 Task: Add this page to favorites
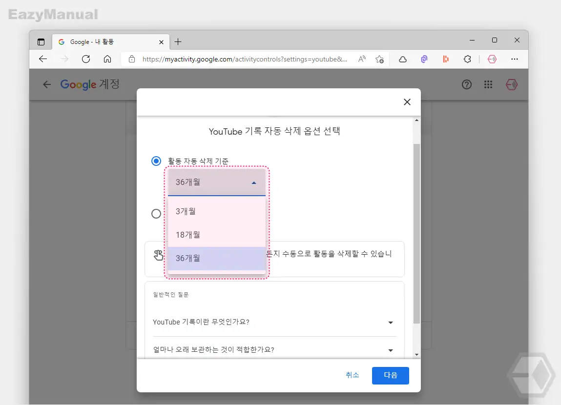click(x=379, y=59)
